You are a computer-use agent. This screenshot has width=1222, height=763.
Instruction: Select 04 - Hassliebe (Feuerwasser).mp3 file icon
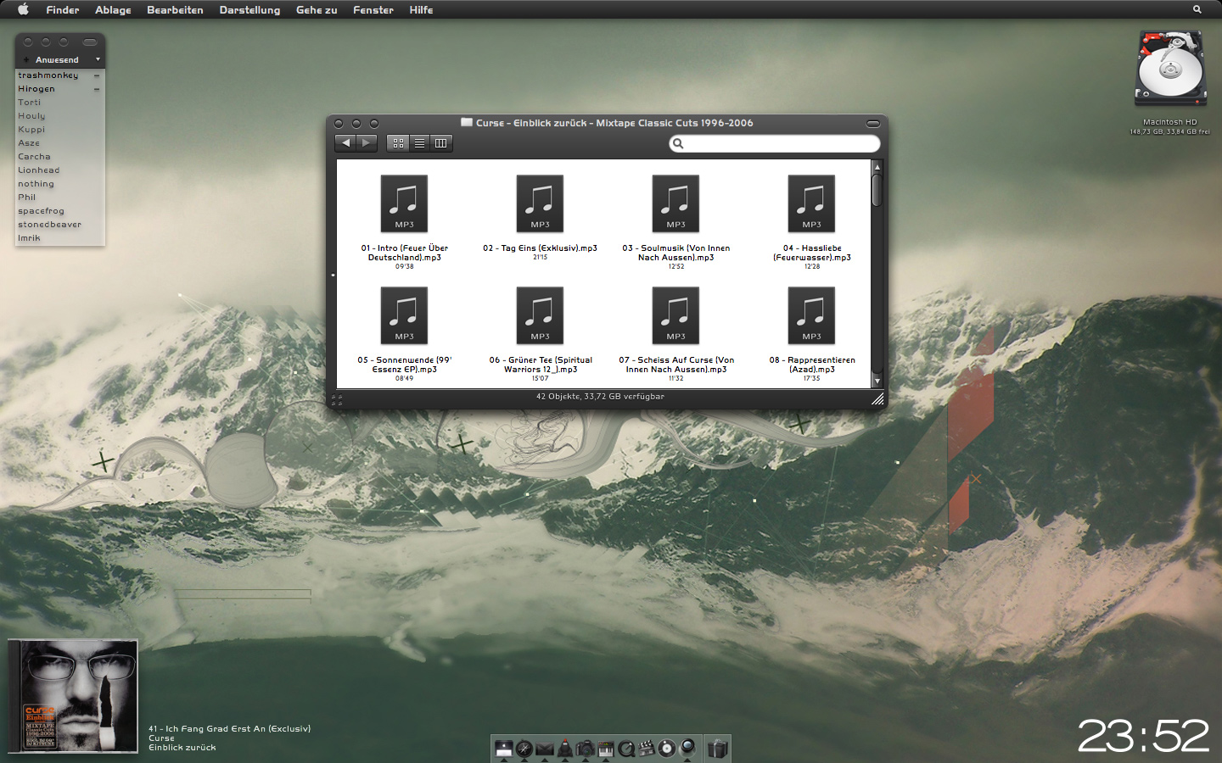click(811, 203)
